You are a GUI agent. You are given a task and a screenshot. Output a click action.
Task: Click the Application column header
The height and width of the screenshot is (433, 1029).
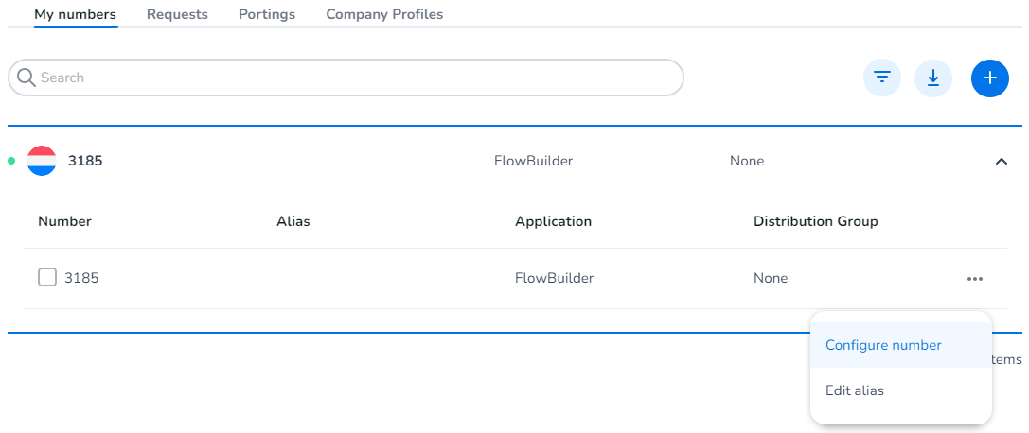pyautogui.click(x=553, y=221)
